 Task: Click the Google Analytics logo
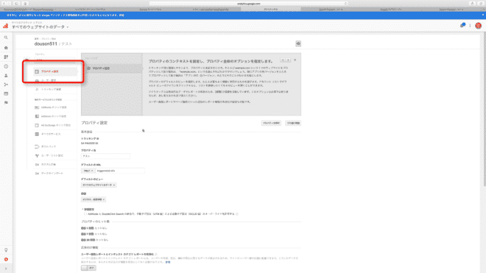[6, 26]
